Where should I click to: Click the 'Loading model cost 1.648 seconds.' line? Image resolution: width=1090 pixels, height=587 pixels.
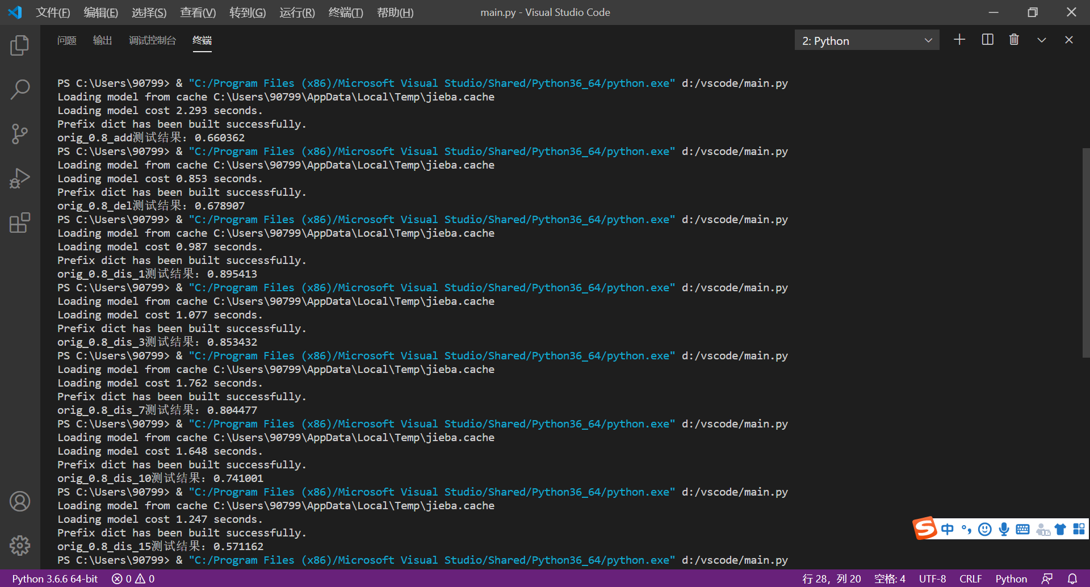(x=160, y=451)
